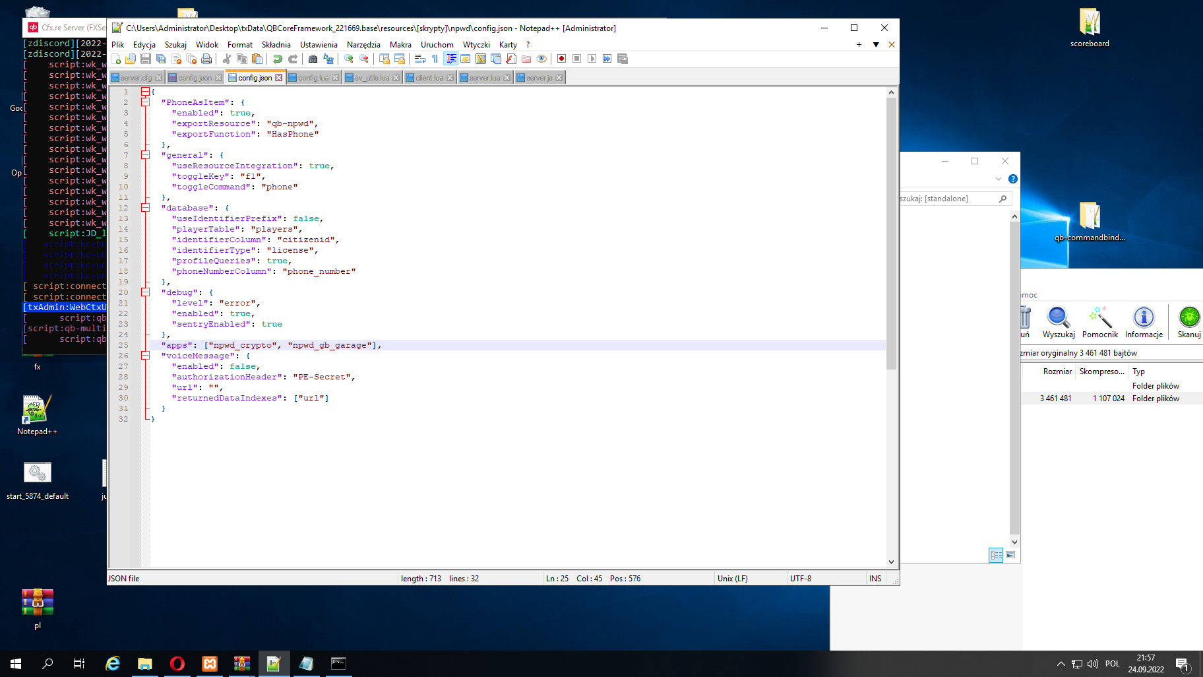
Task: Toggle word wrap in the editor
Action: tap(420, 59)
